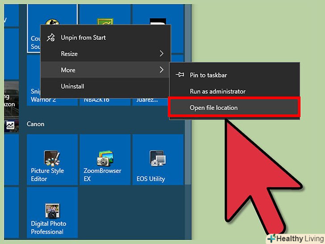
Task: Select the More menu entry
Action: 105,70
